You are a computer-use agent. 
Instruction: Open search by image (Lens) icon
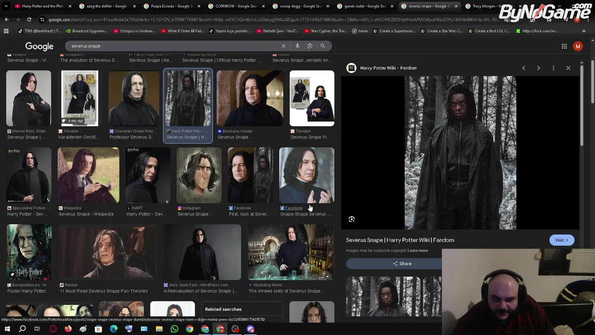tap(310, 46)
